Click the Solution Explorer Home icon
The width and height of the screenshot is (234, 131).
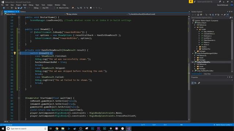click(x=198, y=15)
